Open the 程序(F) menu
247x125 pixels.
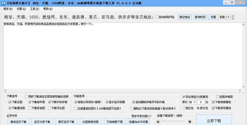[8, 9]
